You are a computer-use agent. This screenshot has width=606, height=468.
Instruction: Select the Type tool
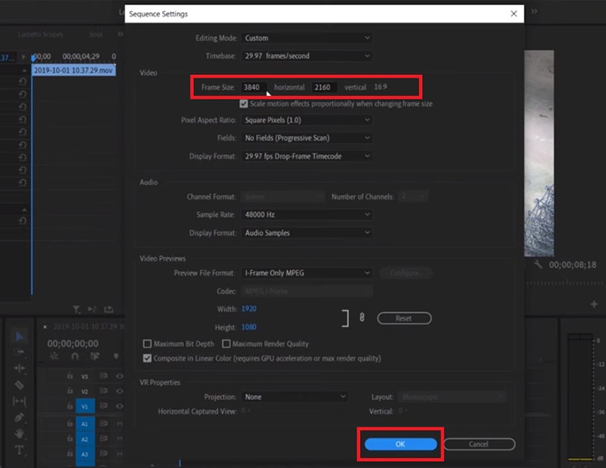click(19, 451)
